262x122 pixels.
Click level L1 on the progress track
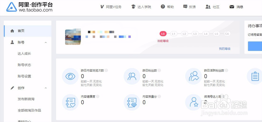[x=174, y=34]
